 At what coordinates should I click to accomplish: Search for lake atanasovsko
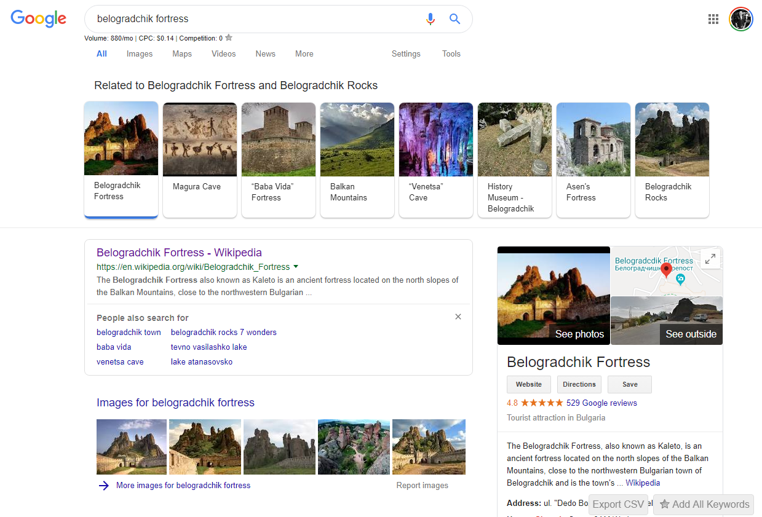(202, 362)
